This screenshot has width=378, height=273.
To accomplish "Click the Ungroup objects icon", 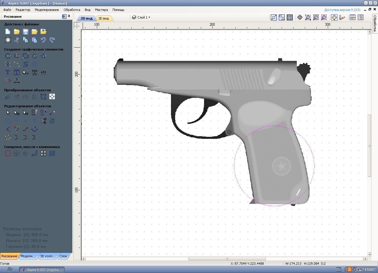I will (43, 112).
